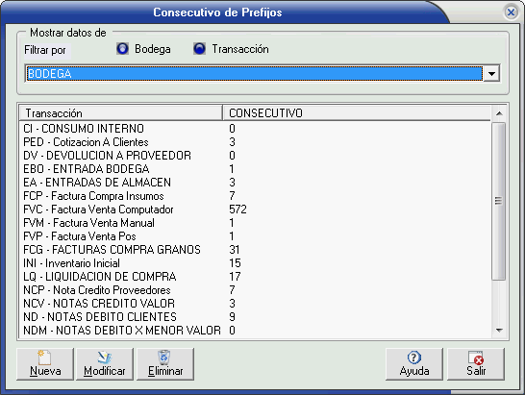
Task: Select the CI - CONSUMO INTERNO row
Action: click(256, 129)
